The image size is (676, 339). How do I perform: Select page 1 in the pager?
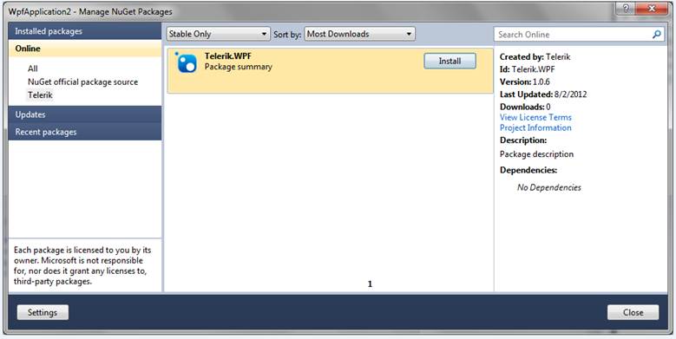pos(370,284)
